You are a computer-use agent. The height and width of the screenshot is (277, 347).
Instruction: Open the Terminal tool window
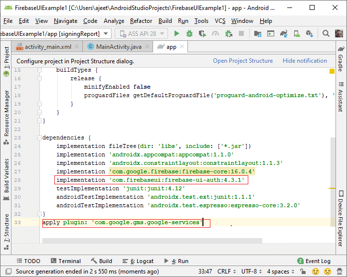pos(66,261)
